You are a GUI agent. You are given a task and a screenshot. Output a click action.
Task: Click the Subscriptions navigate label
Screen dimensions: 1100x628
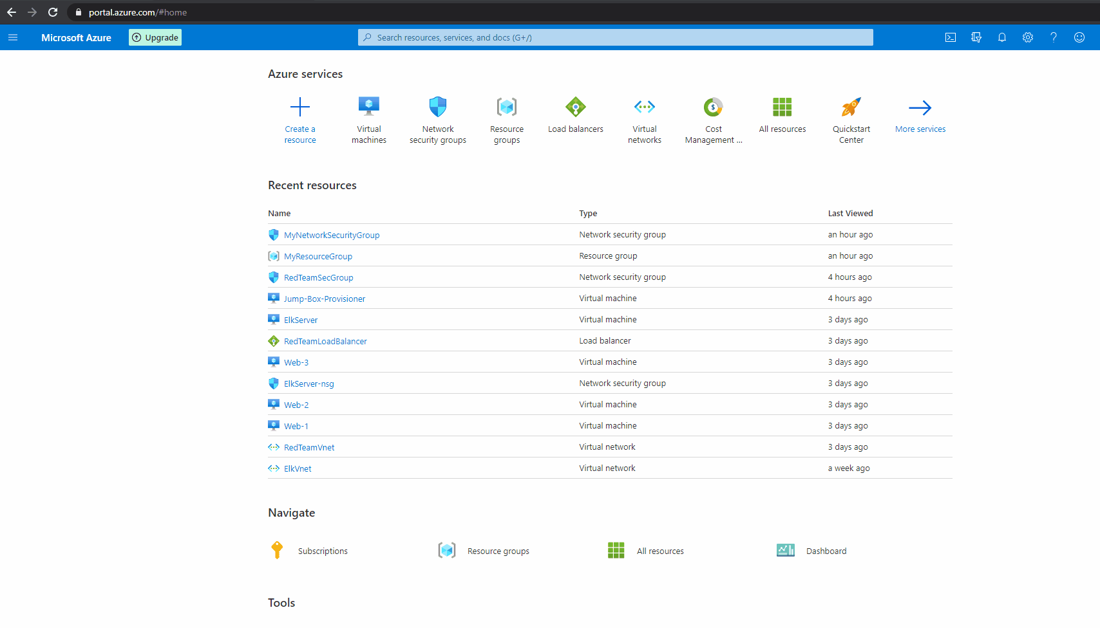click(x=323, y=551)
